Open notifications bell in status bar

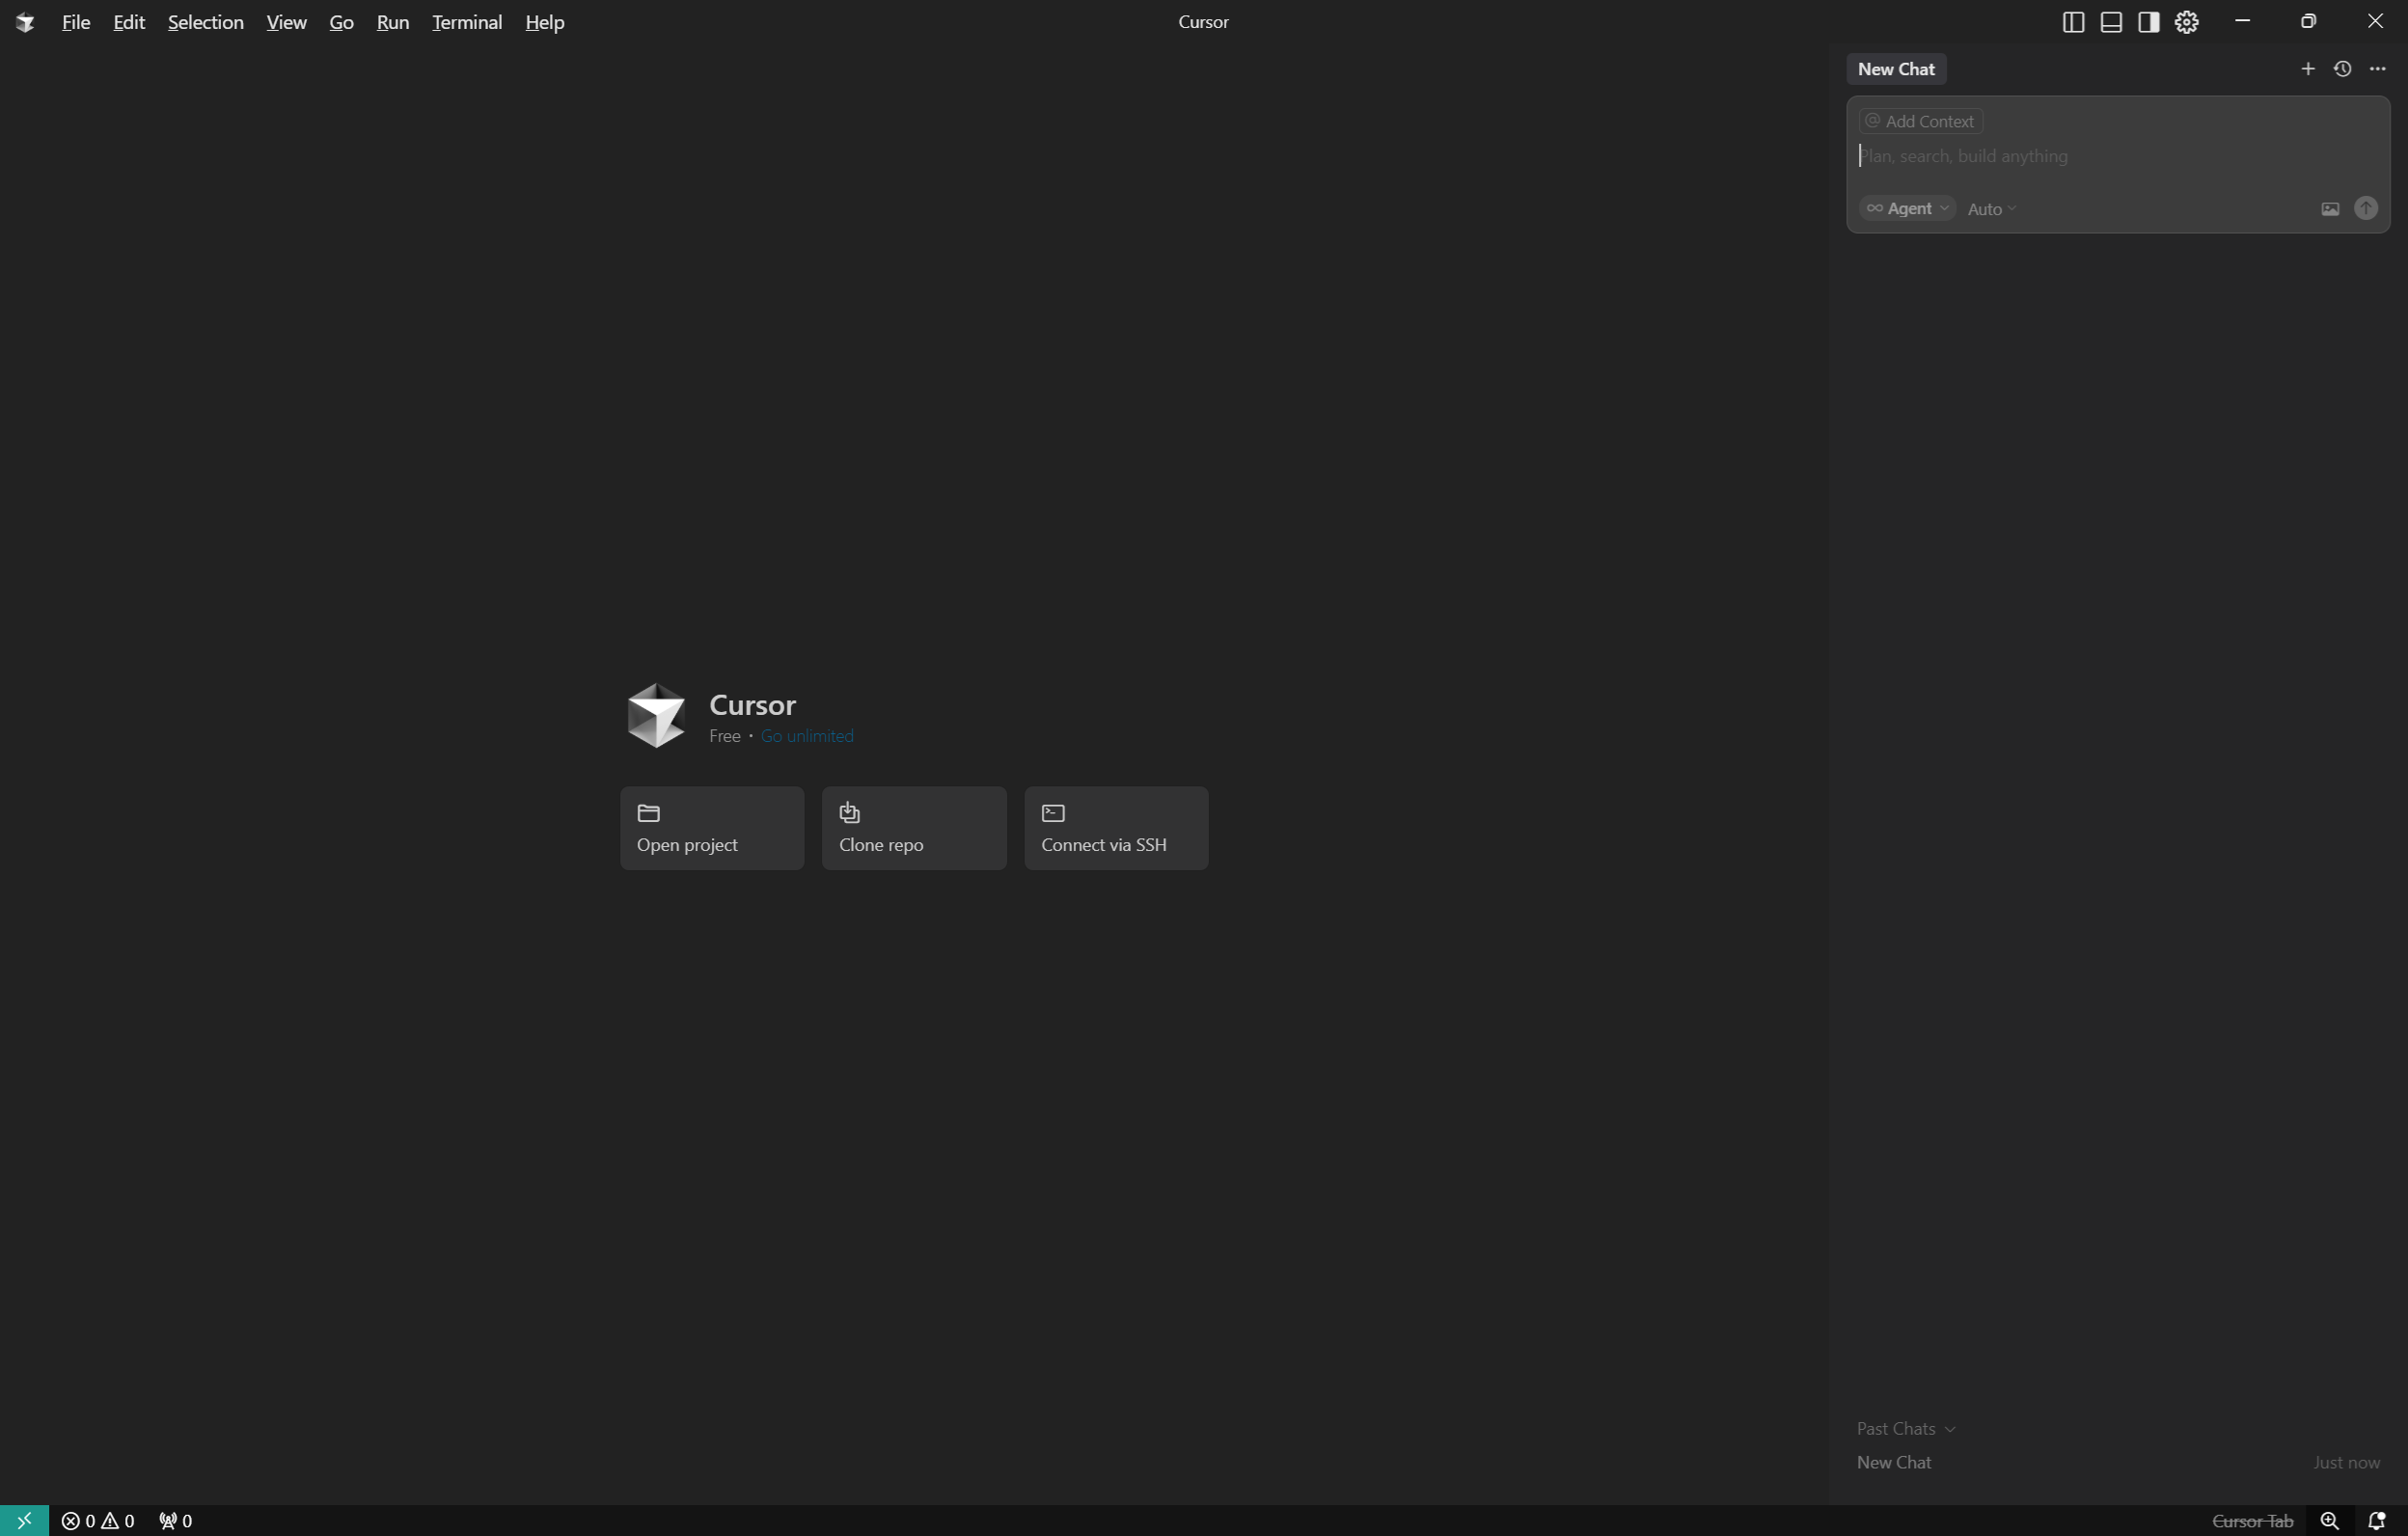2377,1521
